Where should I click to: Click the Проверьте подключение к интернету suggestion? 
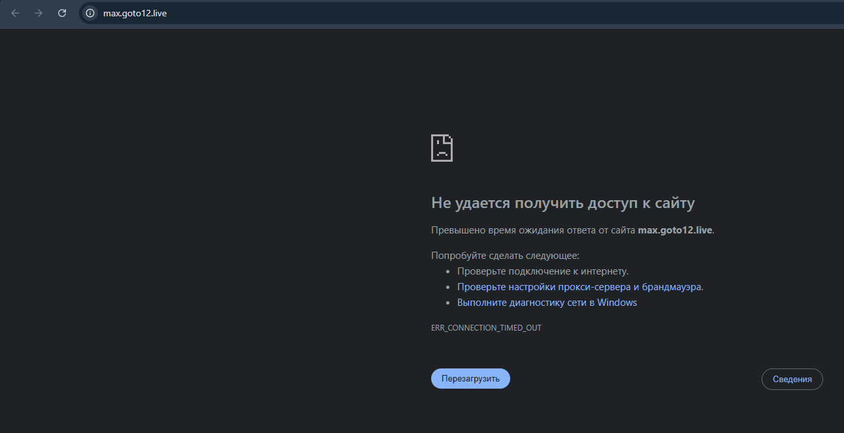(x=542, y=271)
